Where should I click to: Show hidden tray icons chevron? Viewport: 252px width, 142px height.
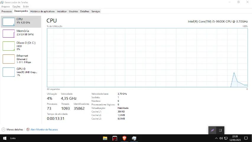coord(216,138)
